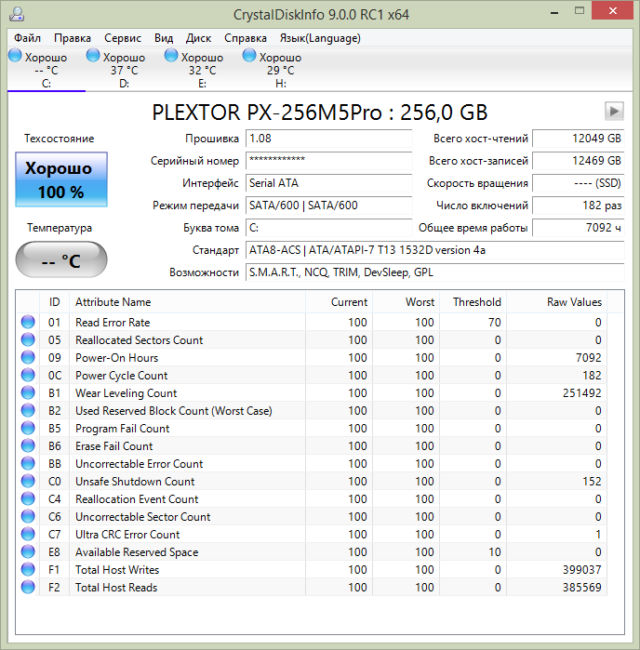Image resolution: width=640 pixels, height=650 pixels.
Task: Click status orb for Program Fail Count
Action: (28, 428)
